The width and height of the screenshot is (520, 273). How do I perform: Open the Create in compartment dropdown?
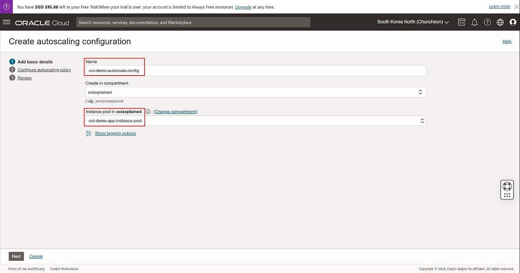[256, 92]
